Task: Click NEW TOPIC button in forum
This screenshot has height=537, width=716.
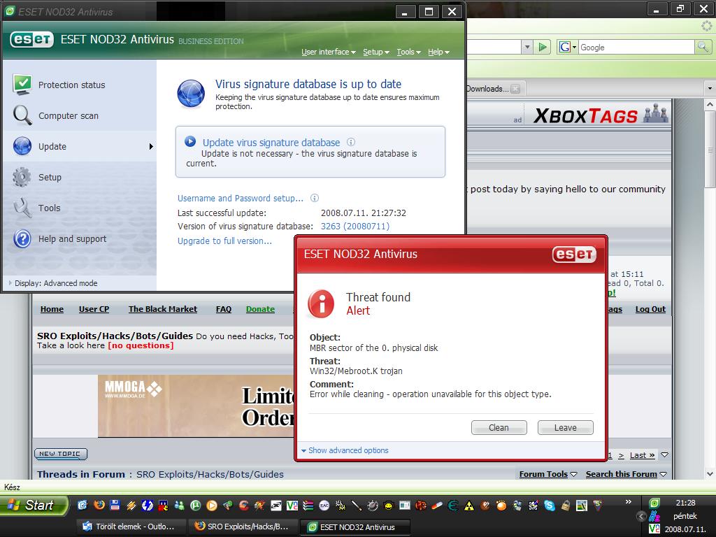Action: point(61,454)
